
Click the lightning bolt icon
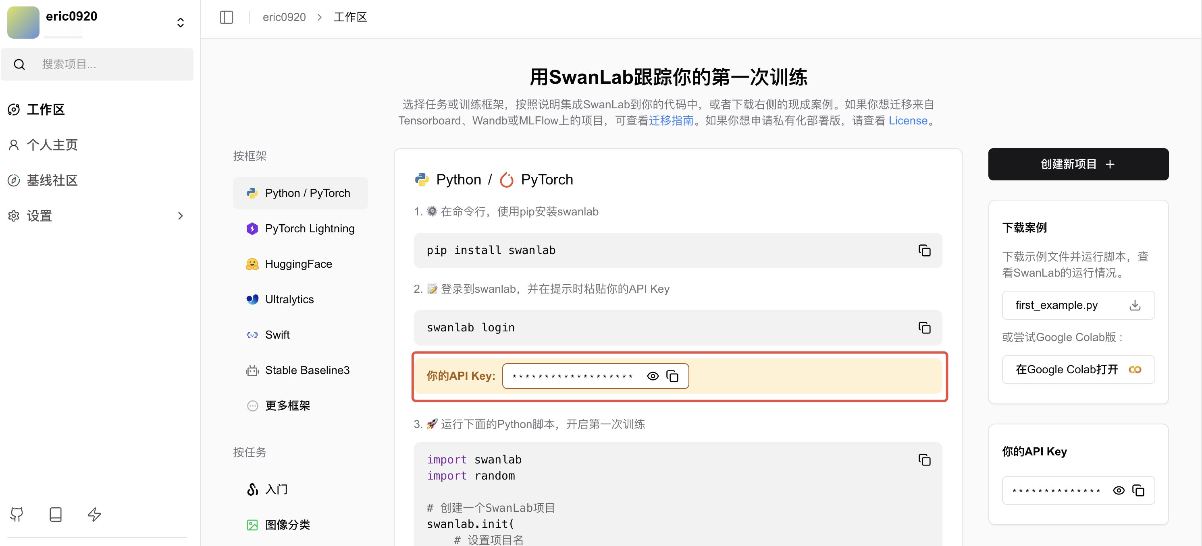pos(94,514)
